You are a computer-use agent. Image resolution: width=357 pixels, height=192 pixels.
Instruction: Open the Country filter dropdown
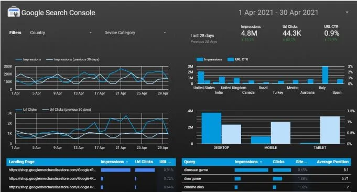(x=61, y=33)
